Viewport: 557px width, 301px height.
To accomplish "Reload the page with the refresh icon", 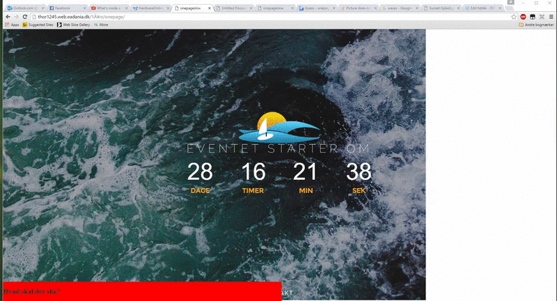I will tap(25, 17).
